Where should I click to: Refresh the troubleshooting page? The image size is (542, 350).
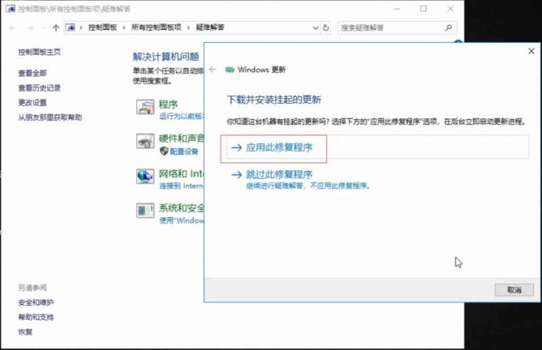coord(326,28)
